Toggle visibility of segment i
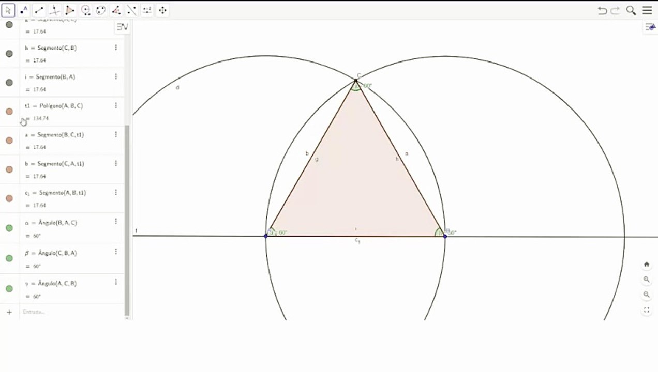658x372 pixels. click(9, 83)
